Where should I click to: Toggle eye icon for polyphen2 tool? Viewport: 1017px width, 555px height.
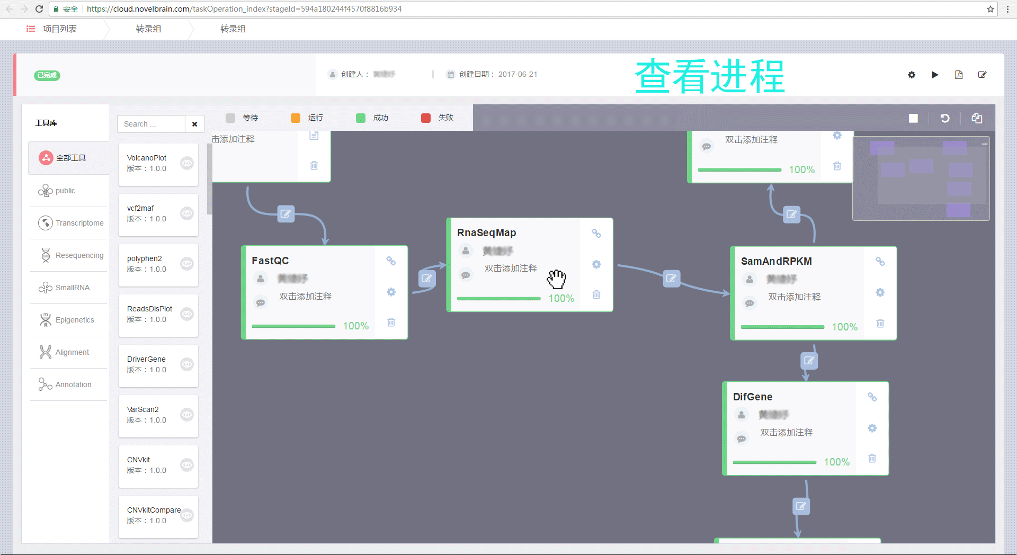[x=187, y=264]
